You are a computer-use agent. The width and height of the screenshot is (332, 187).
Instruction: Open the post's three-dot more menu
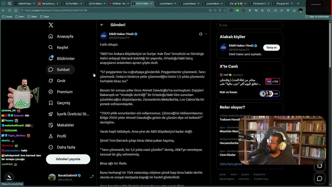[x=206, y=34]
